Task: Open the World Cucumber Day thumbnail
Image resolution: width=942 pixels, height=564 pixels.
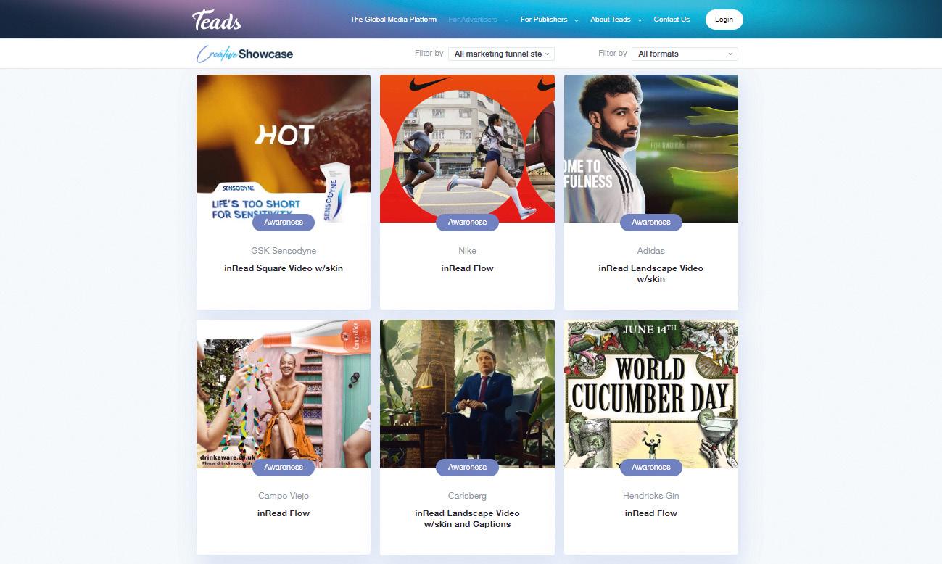Action: (x=651, y=394)
